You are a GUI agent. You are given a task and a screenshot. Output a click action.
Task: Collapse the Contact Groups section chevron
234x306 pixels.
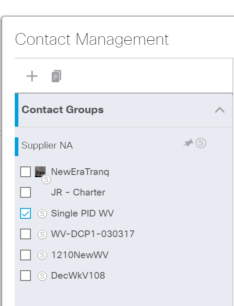coord(220,110)
